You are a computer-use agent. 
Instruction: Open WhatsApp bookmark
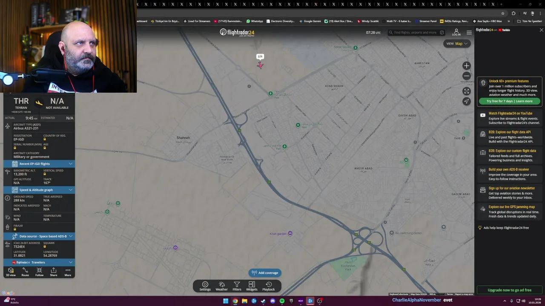(x=255, y=21)
